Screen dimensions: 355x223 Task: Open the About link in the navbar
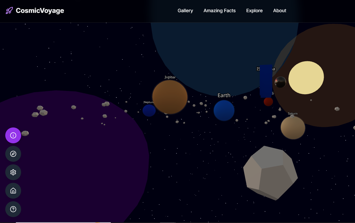(279, 11)
